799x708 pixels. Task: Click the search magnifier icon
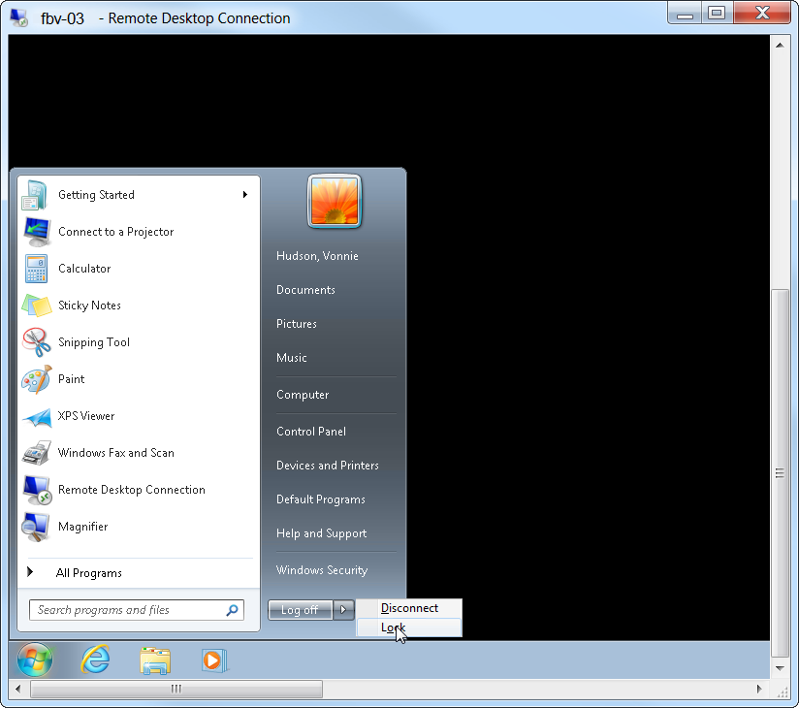pyautogui.click(x=233, y=610)
